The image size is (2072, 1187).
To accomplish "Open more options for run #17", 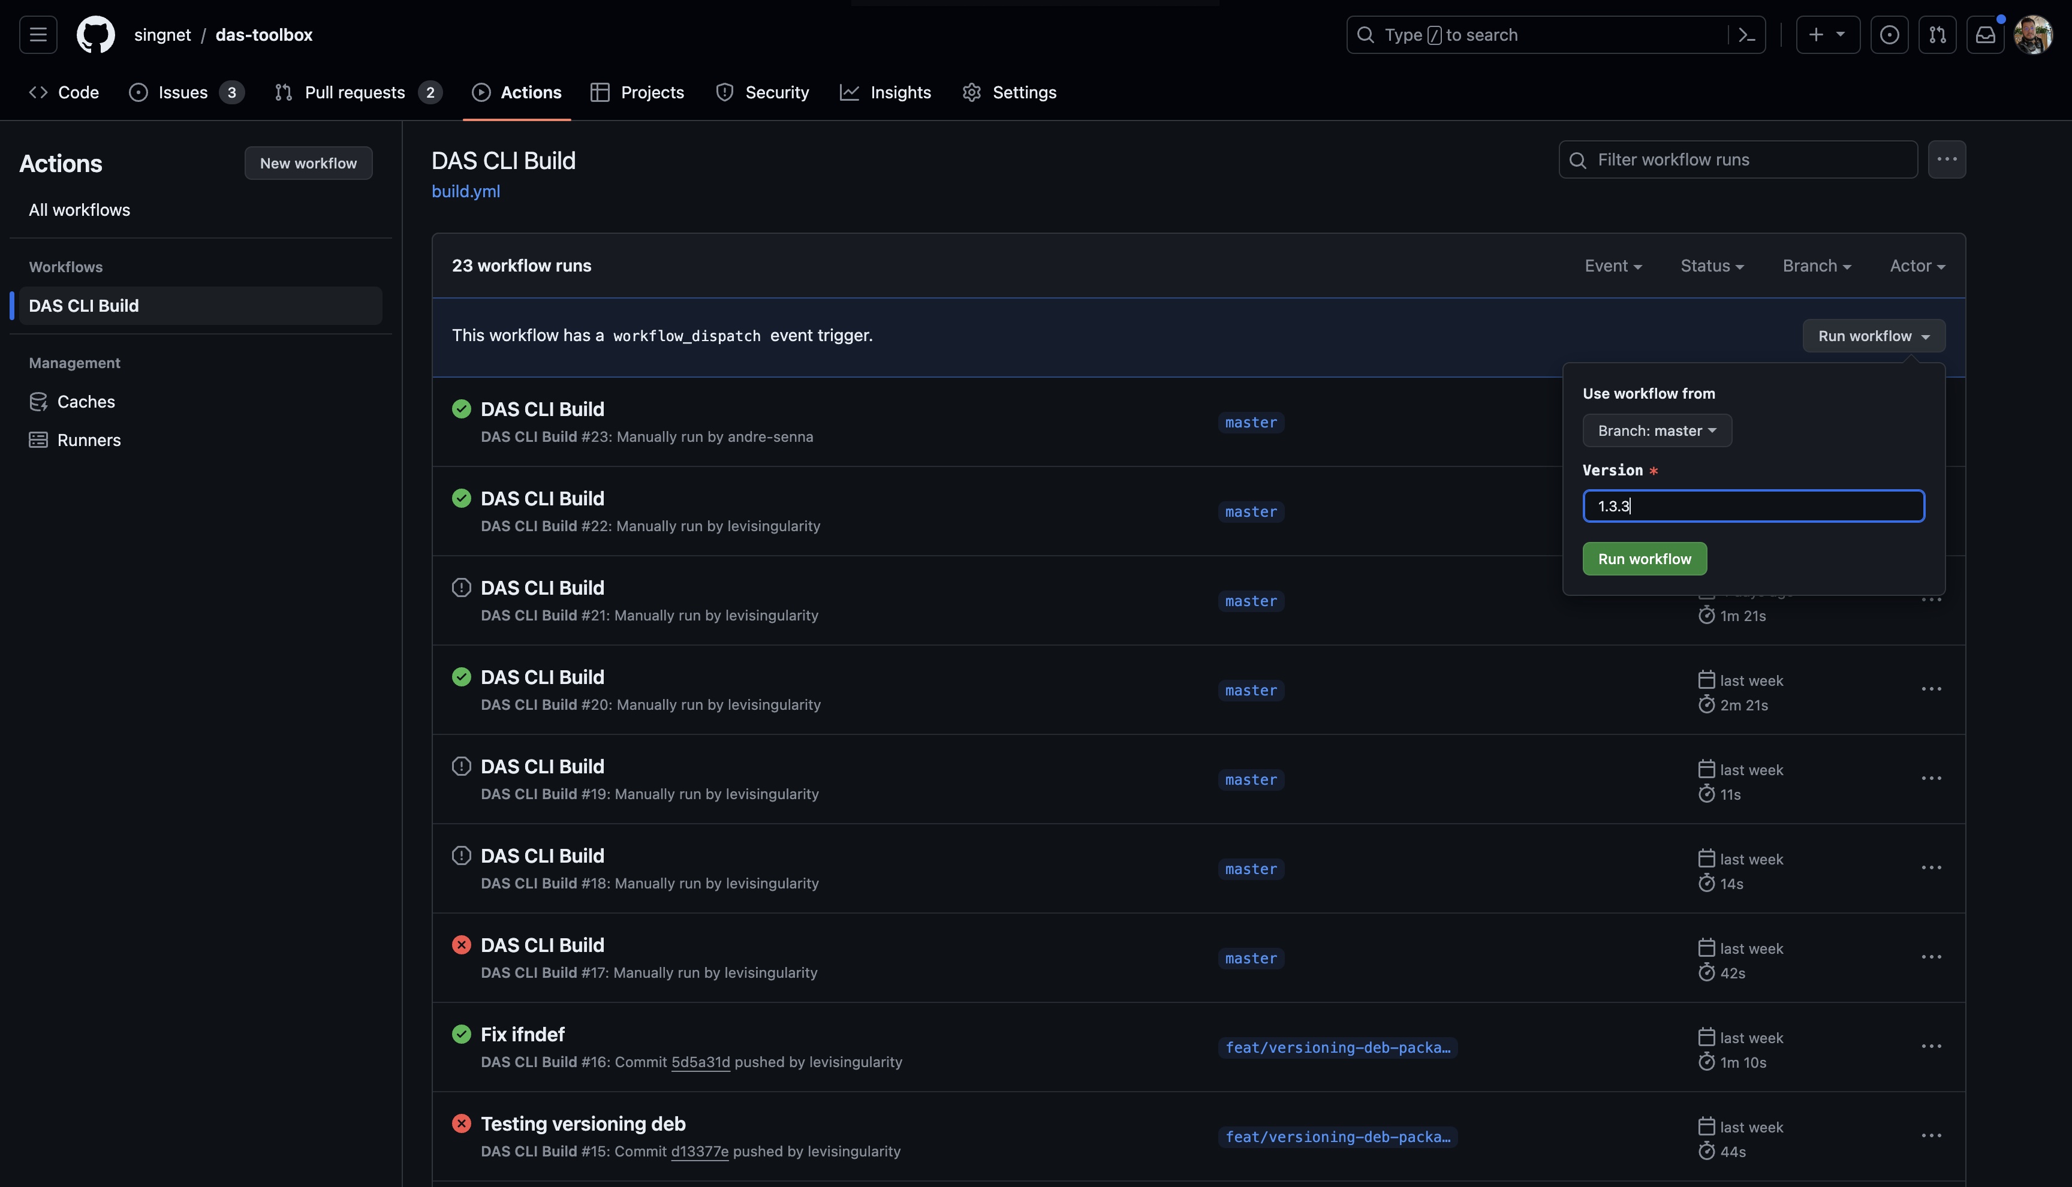I will coord(1931,957).
